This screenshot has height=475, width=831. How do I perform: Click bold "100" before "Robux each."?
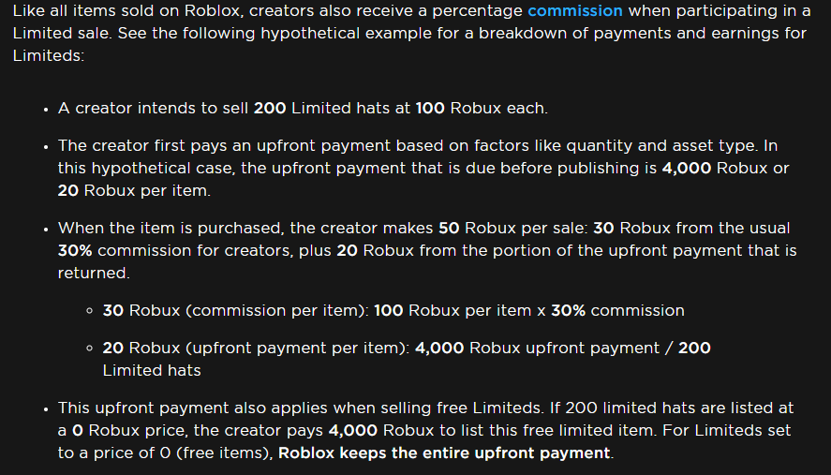[x=430, y=108]
